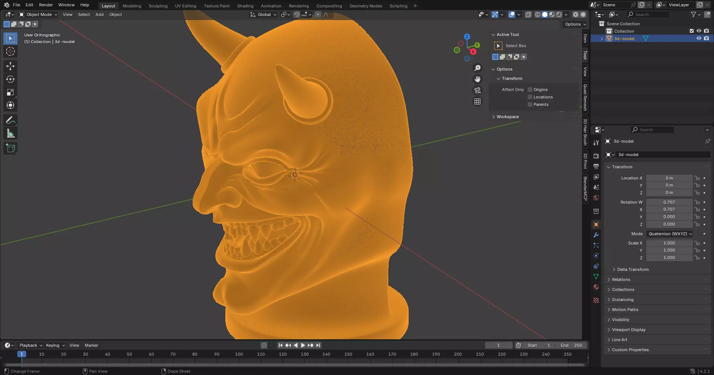Click the End frame field
The height and width of the screenshot is (375, 714).
pyautogui.click(x=571, y=345)
